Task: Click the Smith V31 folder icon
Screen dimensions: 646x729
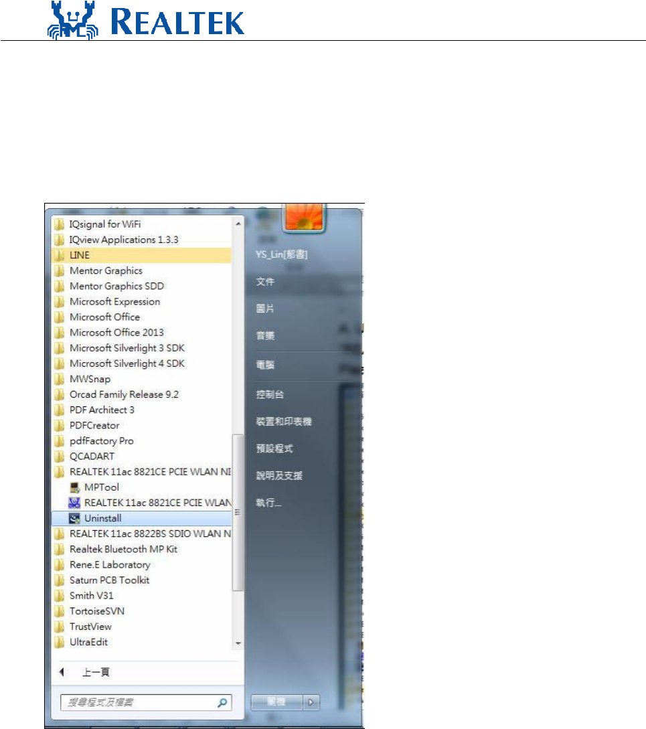Action: [59, 596]
